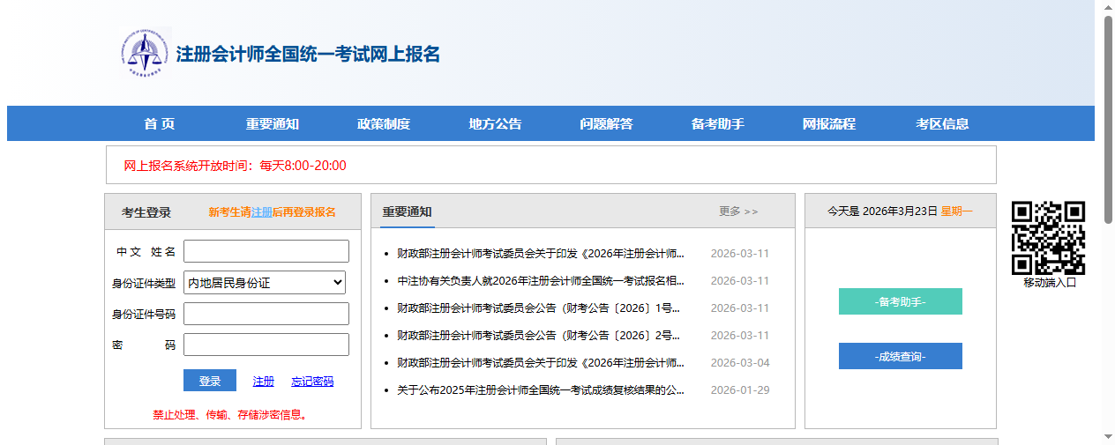Go to the 重要通知 navigation item

coord(272,124)
